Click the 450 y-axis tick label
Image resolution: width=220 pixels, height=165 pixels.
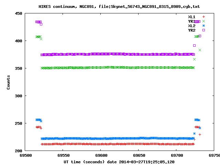coord(19,13)
